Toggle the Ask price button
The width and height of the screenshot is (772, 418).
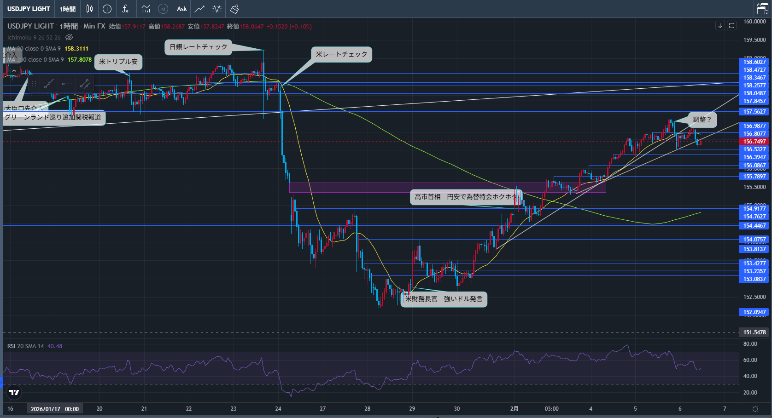coord(182,9)
